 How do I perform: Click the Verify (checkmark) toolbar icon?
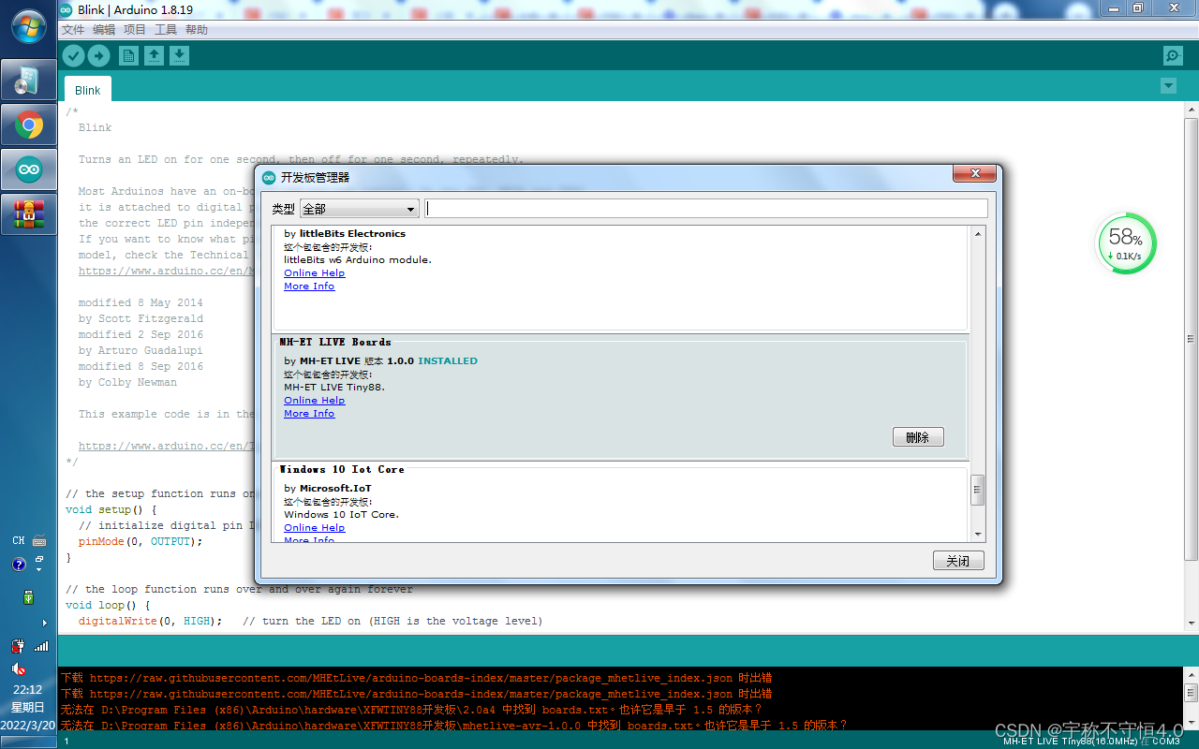point(73,56)
